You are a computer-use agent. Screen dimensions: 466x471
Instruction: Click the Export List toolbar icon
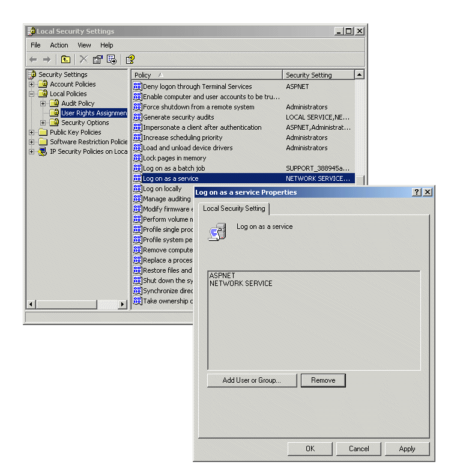[112, 59]
